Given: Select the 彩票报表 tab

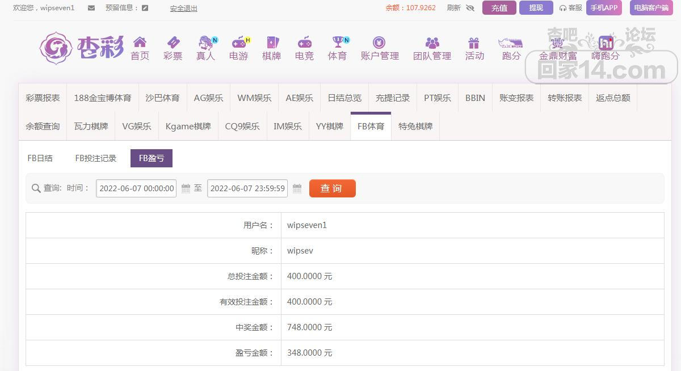Looking at the screenshot, I should [x=43, y=98].
